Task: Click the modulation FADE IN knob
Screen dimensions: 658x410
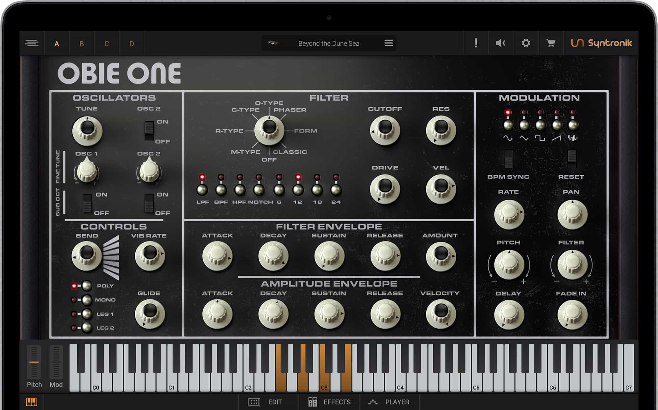Action: click(x=572, y=314)
